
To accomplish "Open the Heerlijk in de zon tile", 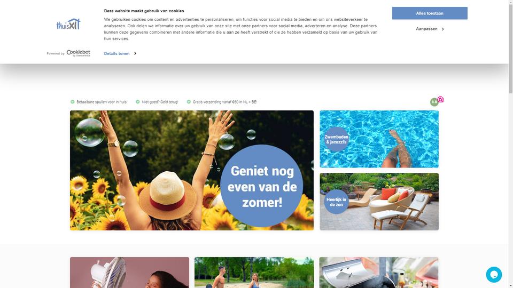I will 379,202.
